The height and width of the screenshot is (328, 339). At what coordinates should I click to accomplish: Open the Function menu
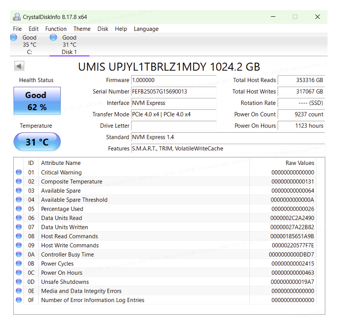(56, 29)
